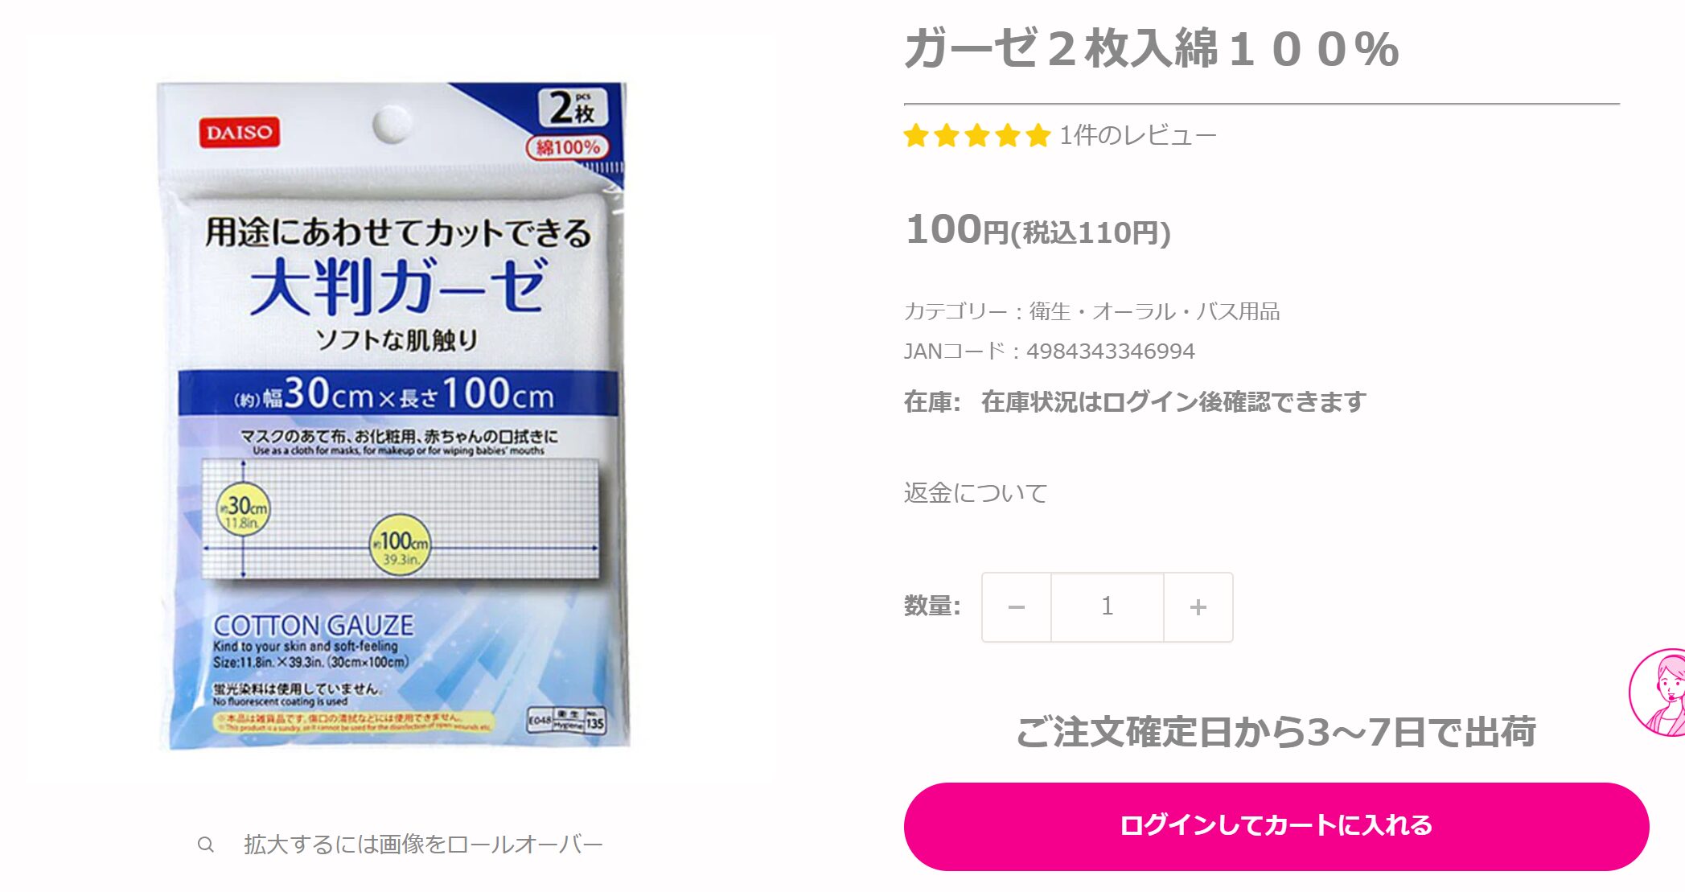
Task: Increase quantity with the plus button
Action: (x=1198, y=607)
